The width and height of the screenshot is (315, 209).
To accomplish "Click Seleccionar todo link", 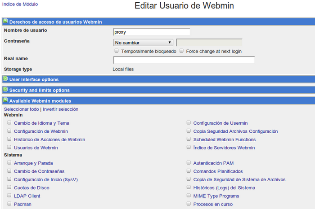I will (x=21, y=109).
